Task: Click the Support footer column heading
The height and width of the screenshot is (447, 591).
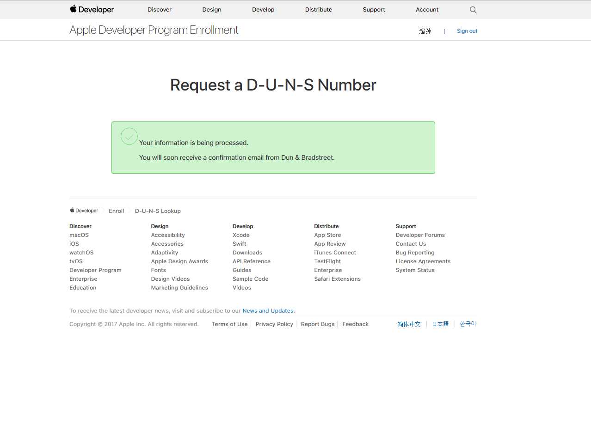Action: (x=406, y=226)
